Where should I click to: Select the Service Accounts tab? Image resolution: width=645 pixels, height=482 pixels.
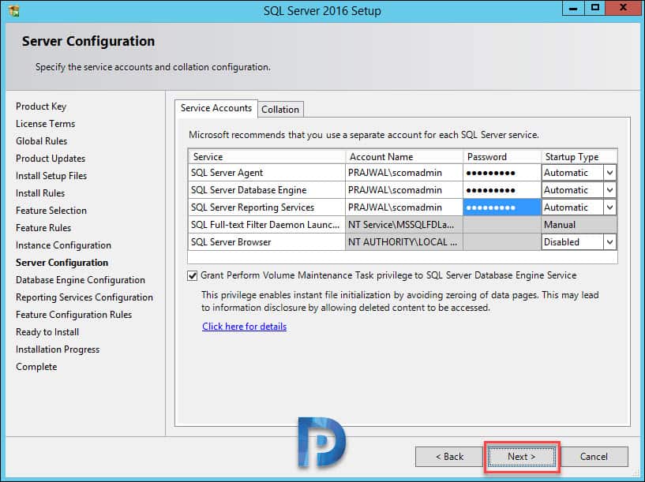[x=216, y=109]
